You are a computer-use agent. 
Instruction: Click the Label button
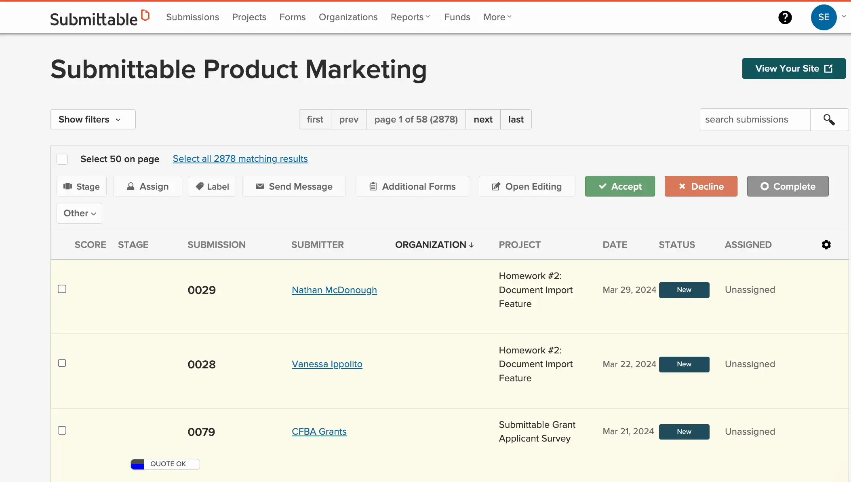pyautogui.click(x=212, y=186)
